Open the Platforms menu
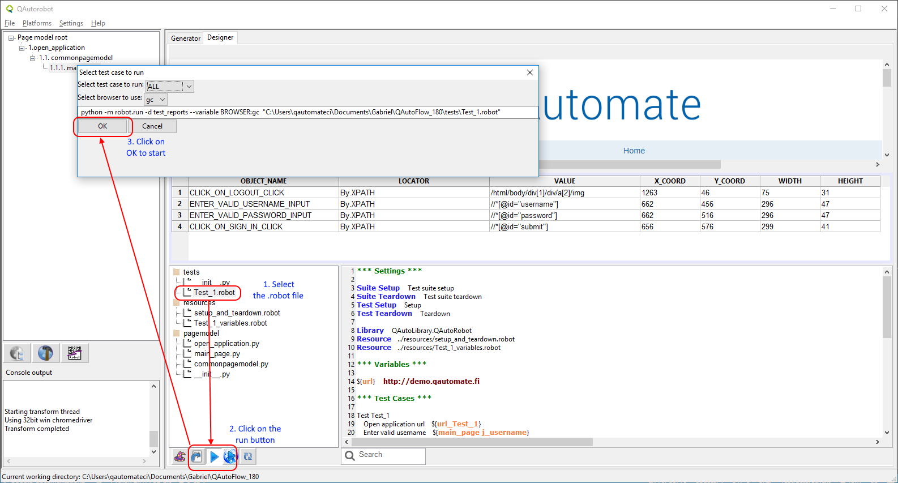Screen dimensions: 898x483 point(37,23)
